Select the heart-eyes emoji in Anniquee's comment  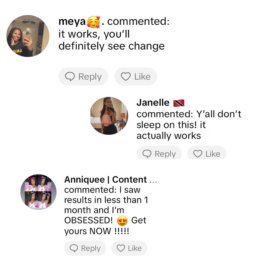click(122, 221)
